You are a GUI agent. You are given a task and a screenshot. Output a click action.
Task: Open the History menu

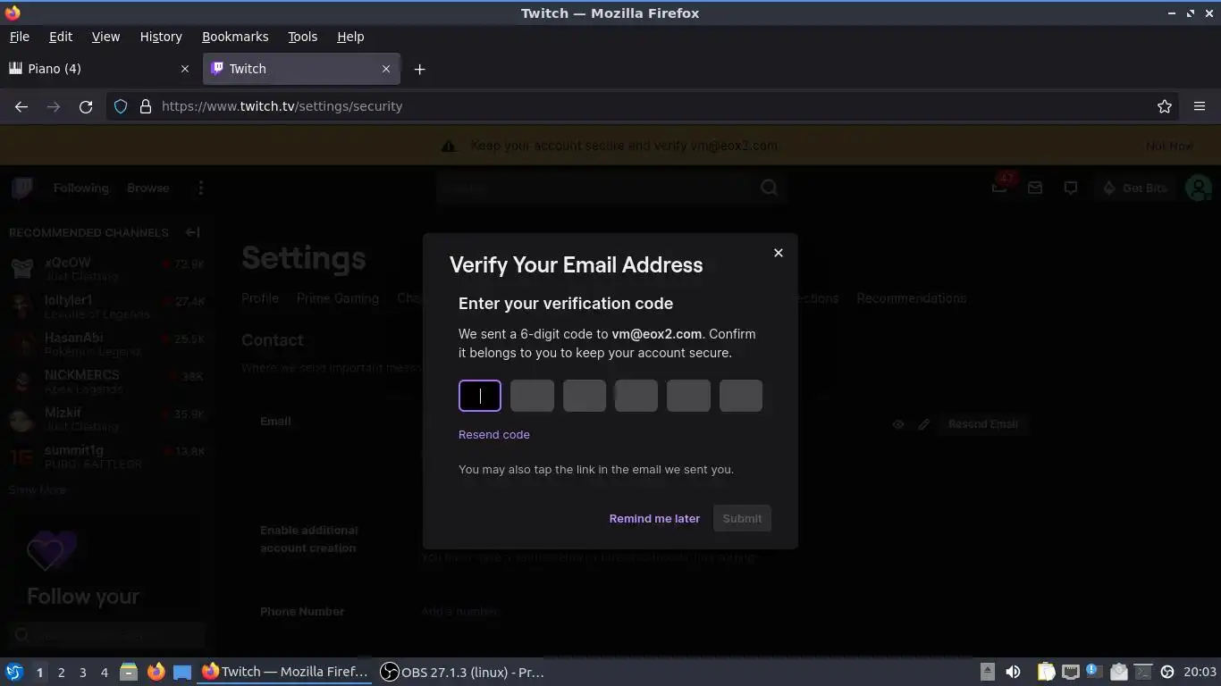tap(161, 37)
